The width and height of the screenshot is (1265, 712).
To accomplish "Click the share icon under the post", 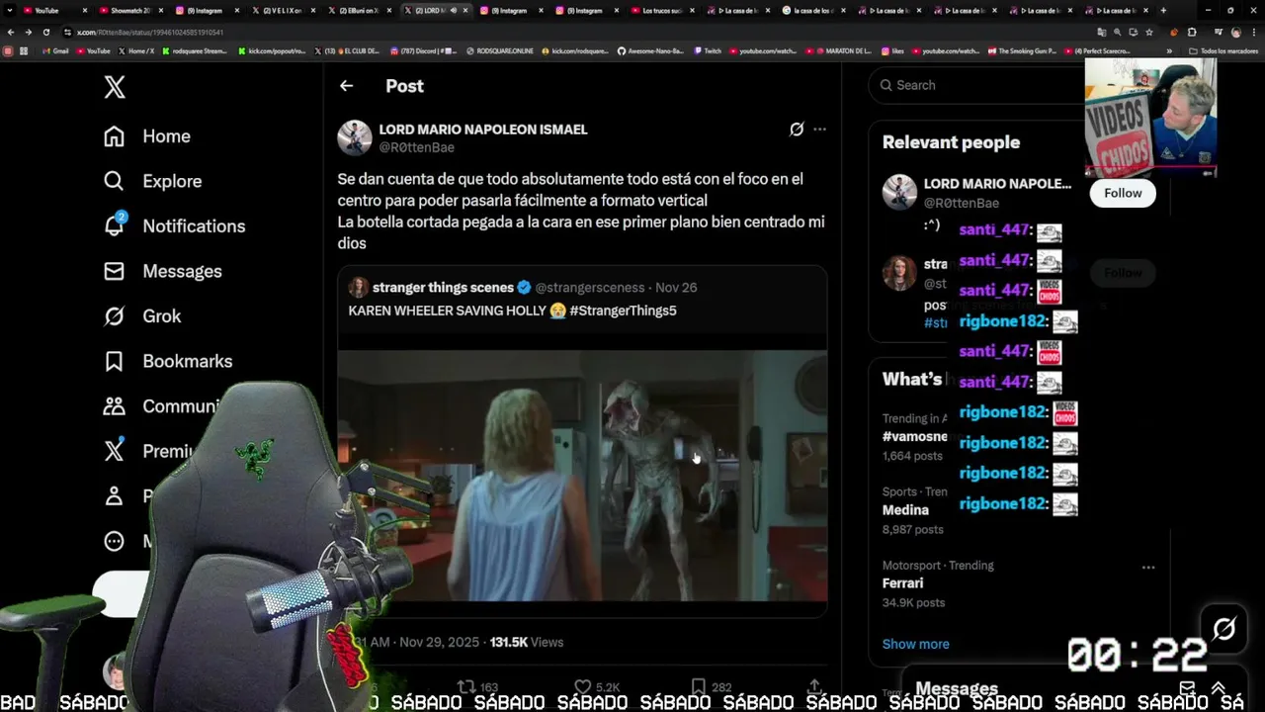I will [x=814, y=686].
